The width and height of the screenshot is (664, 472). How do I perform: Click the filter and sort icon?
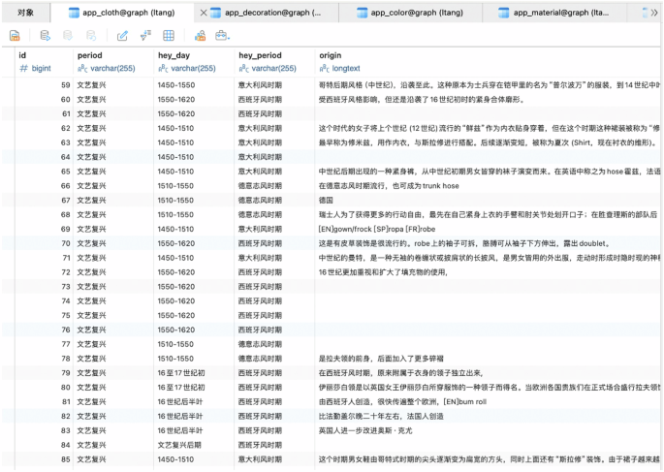tap(145, 36)
